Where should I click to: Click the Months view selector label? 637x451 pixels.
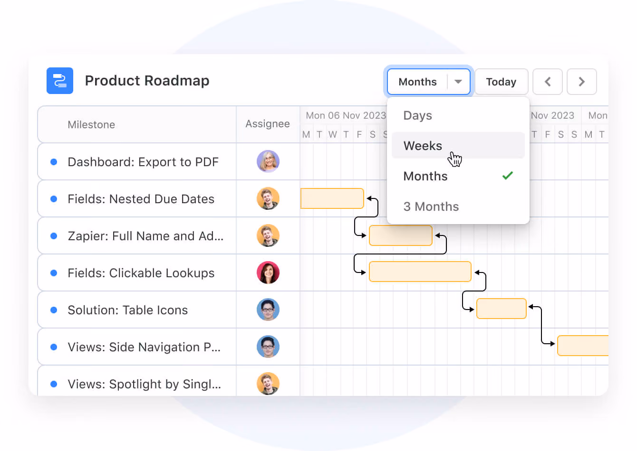coord(417,82)
